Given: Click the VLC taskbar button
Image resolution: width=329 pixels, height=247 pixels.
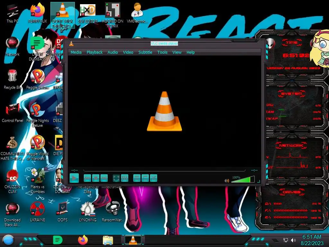Looking at the screenshot, I should tap(133, 240).
